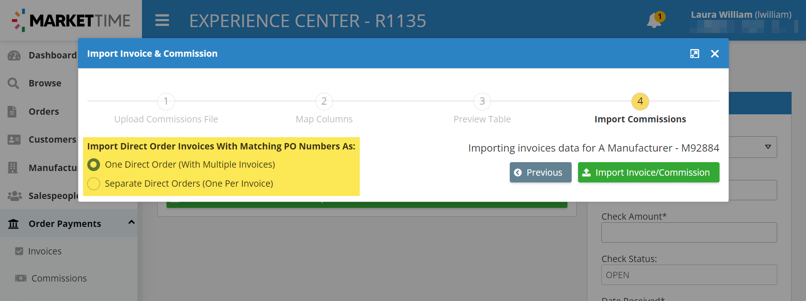This screenshot has width=806, height=301.
Task: Go to step 2 Map Columns
Action: coord(324,102)
